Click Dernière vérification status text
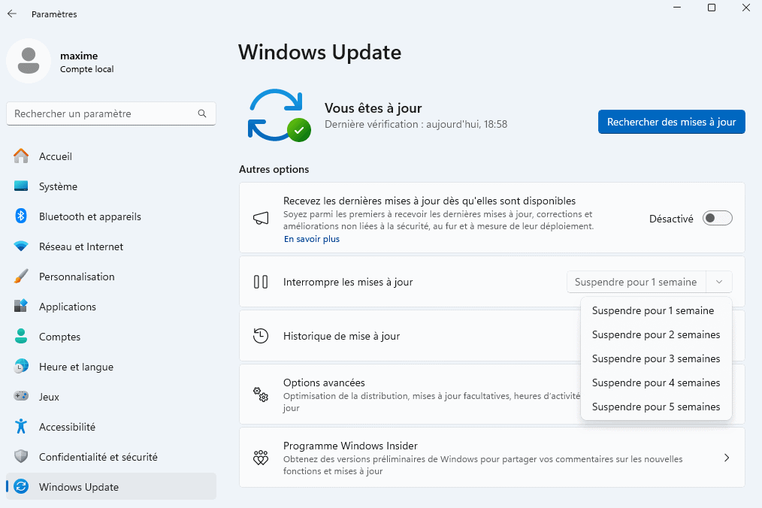Screen dimensions: 762x508 tap(416, 124)
